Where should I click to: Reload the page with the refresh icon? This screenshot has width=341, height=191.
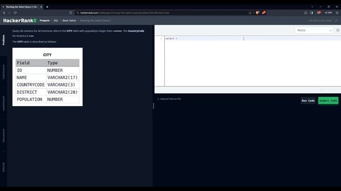click(15, 13)
